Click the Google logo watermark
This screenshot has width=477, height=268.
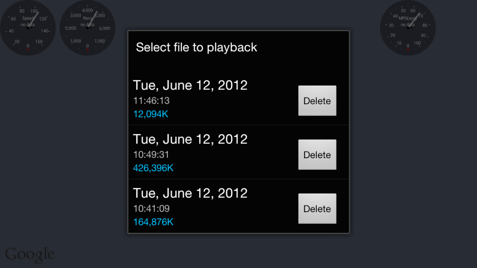(x=30, y=254)
